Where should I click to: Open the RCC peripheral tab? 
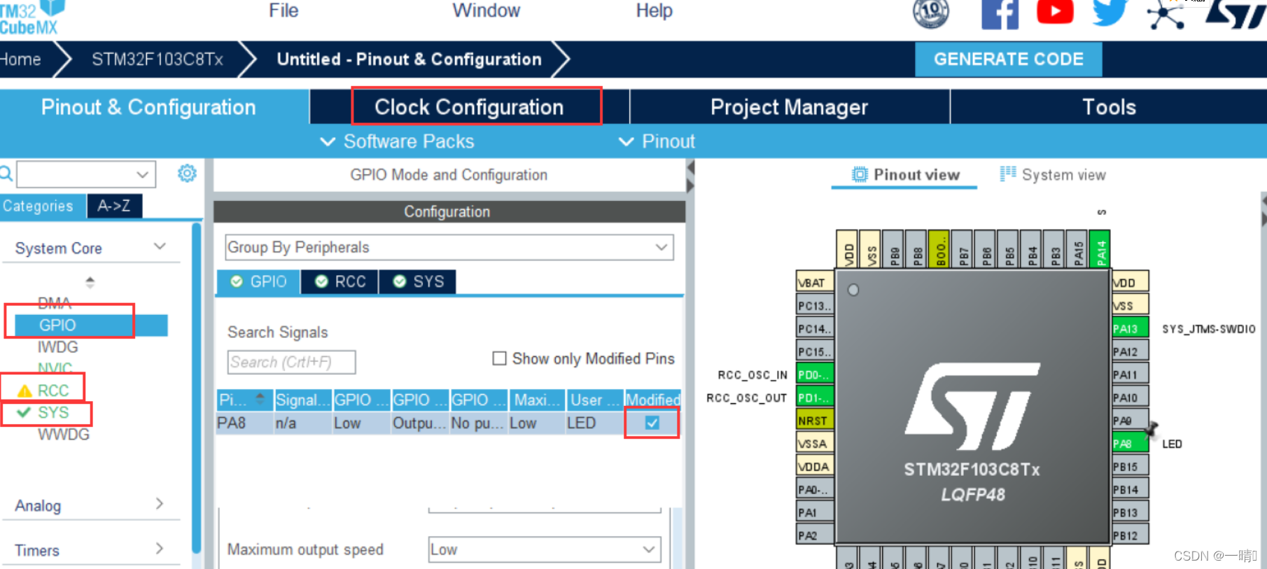340,281
